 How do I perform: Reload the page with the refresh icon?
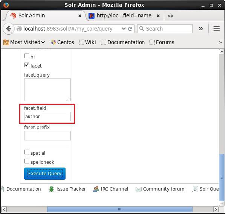point(130,29)
